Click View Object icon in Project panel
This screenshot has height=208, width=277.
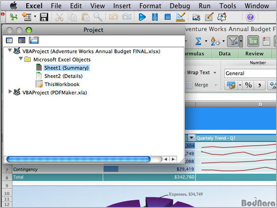point(22,40)
